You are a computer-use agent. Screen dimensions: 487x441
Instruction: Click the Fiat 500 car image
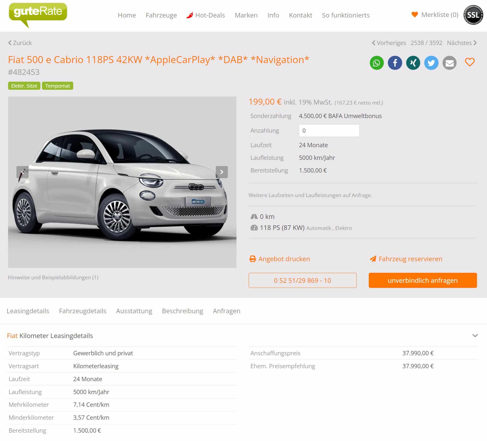point(122,182)
